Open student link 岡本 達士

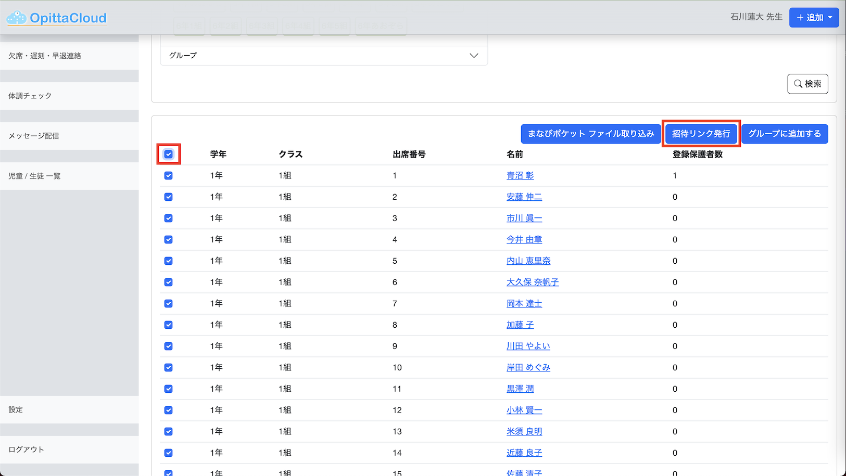click(x=524, y=303)
